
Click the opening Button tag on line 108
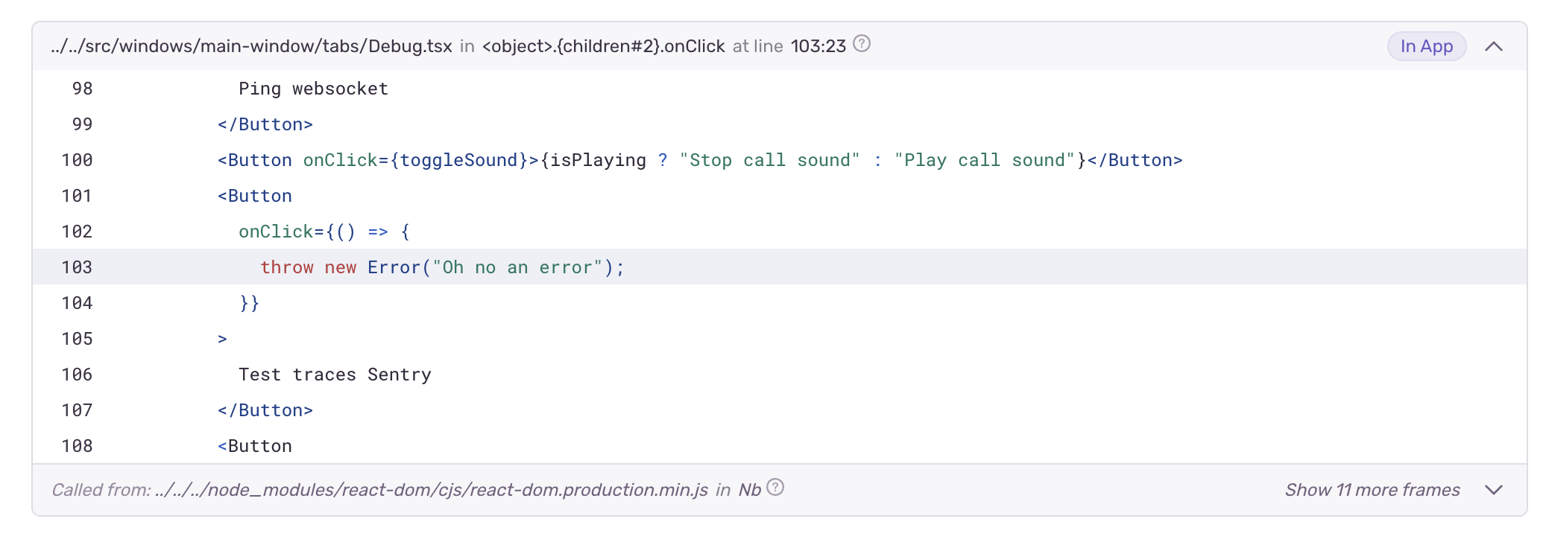(x=255, y=446)
